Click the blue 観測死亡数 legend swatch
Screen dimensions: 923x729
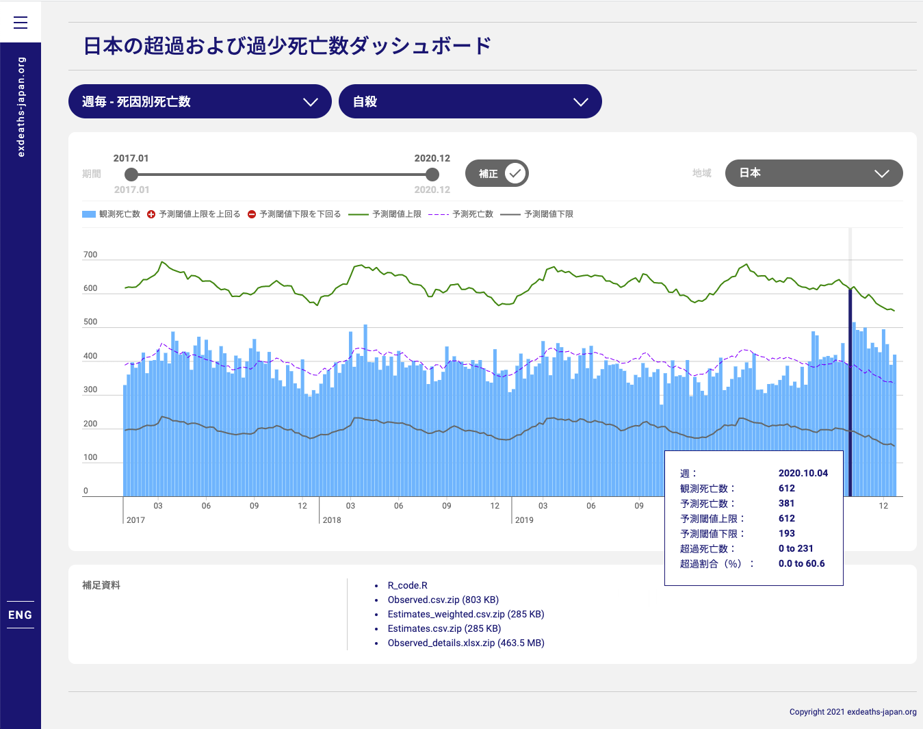(89, 214)
